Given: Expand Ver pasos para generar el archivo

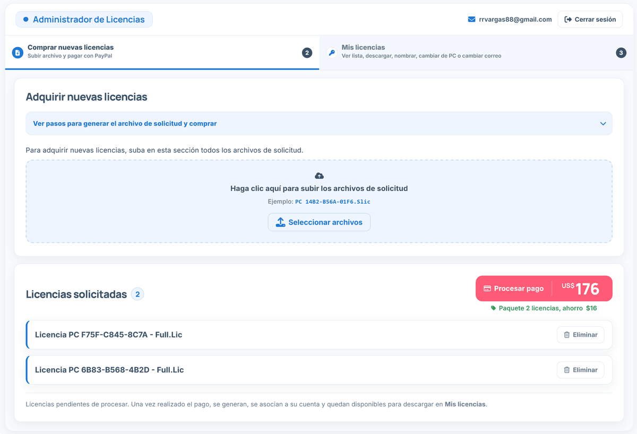Looking at the screenshot, I should click(319, 124).
